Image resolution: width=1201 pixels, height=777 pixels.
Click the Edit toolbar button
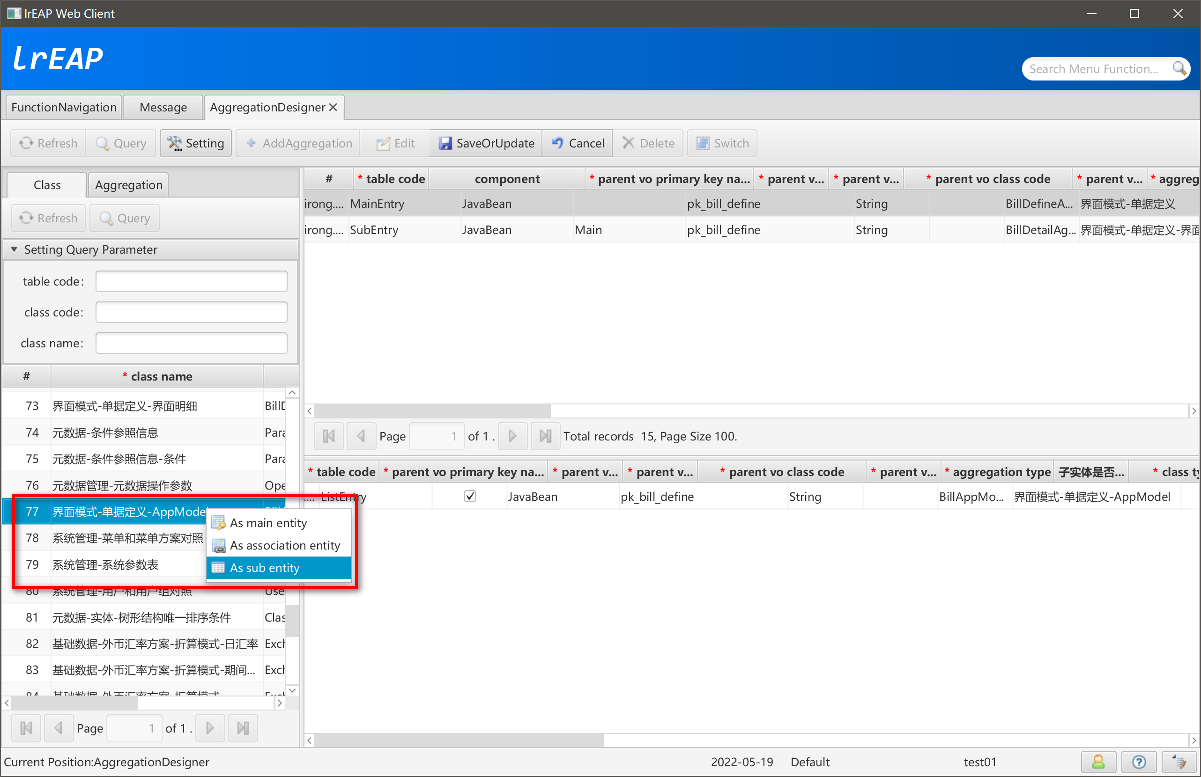(395, 143)
